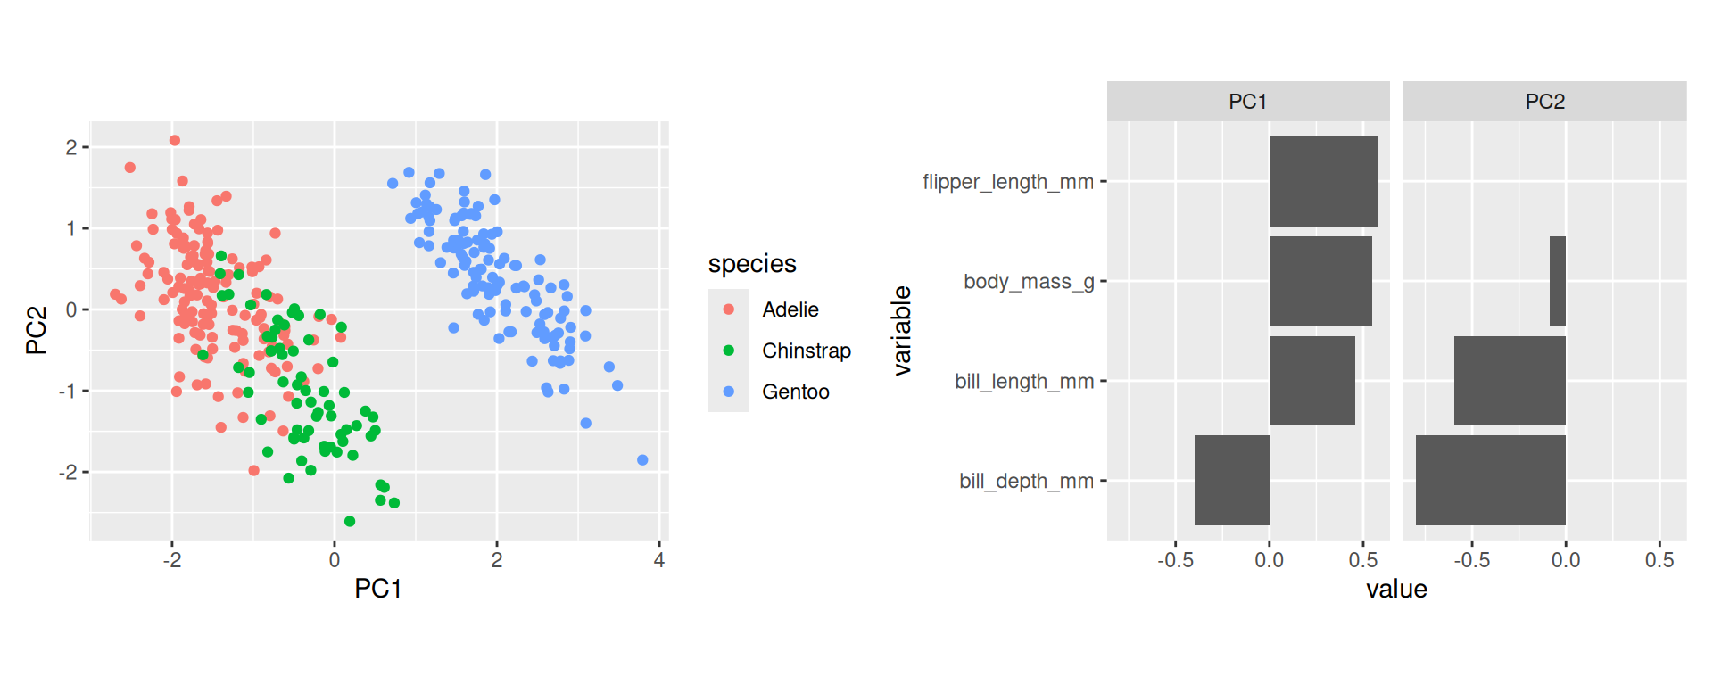This screenshot has width=1713, height=685.
Task: Click the "PC1" scatter plot x-axis title
Action: (x=378, y=589)
